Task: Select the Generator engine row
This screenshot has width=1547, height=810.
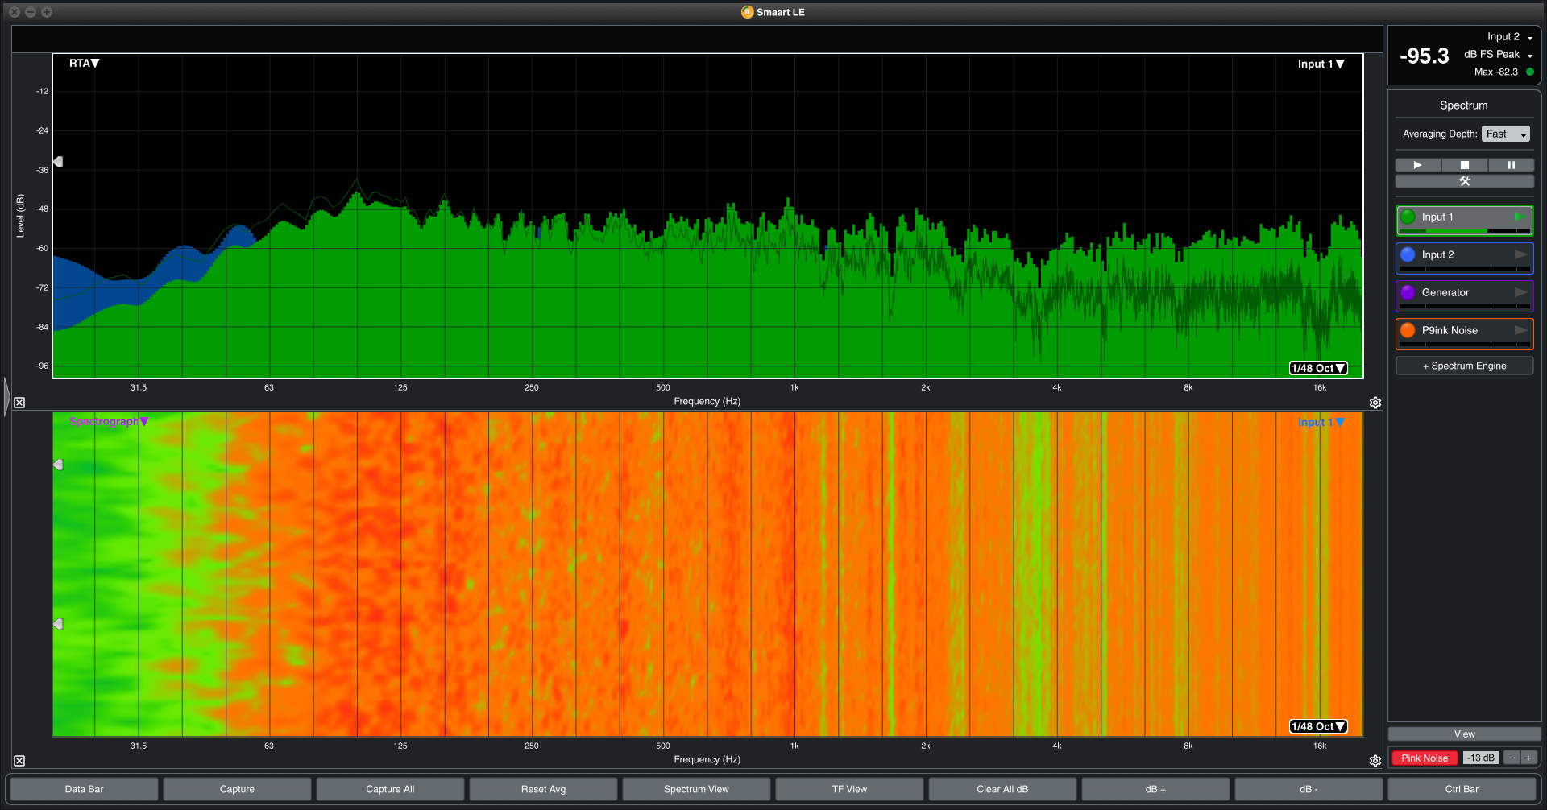Action: coord(1464,295)
